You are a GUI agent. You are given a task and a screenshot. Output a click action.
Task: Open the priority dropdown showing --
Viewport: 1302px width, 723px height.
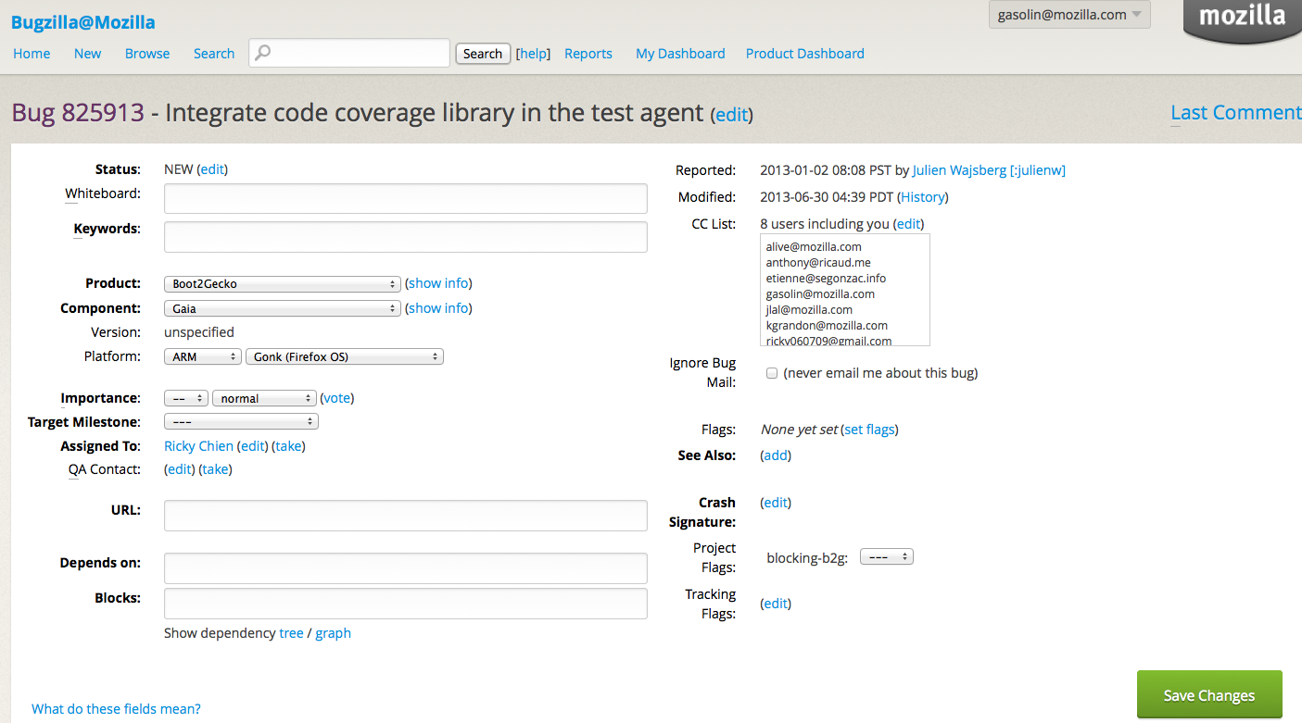coord(186,398)
